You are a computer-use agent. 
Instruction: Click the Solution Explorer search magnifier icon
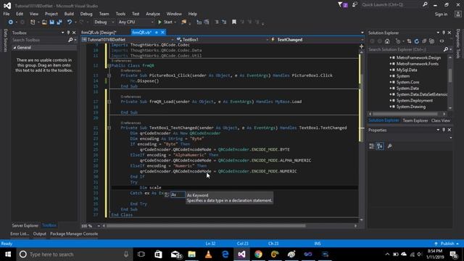[446, 49]
